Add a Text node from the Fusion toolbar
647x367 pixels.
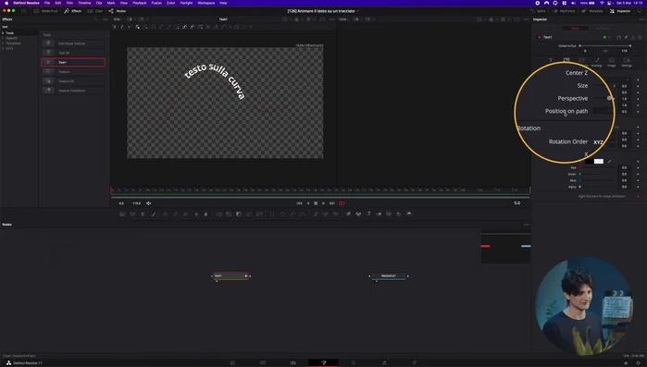click(143, 214)
